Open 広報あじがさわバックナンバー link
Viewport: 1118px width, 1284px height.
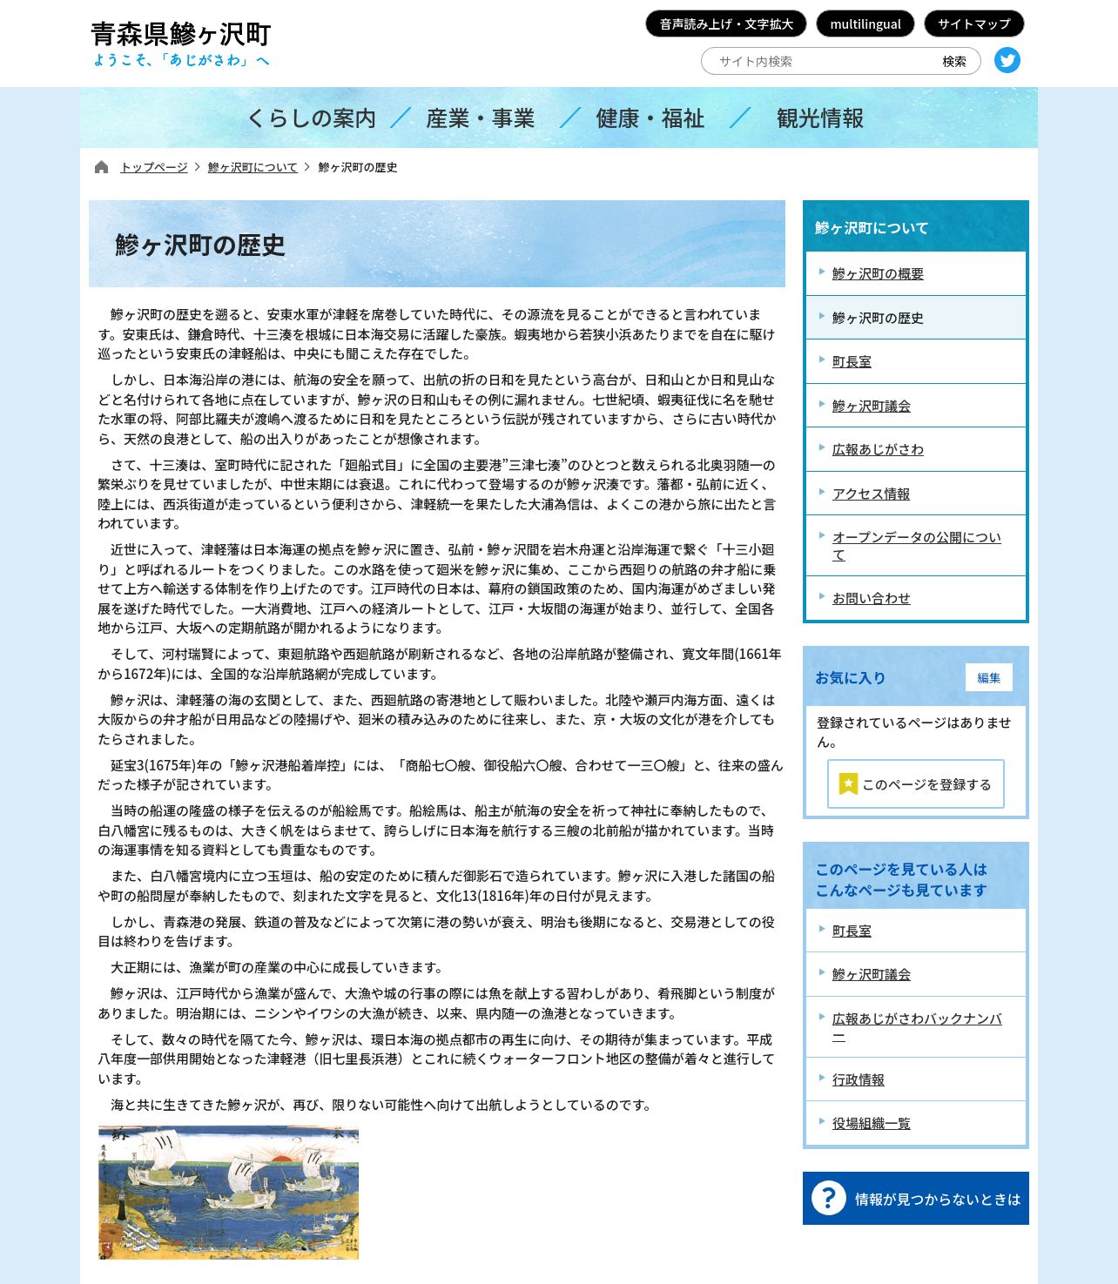[916, 1027]
